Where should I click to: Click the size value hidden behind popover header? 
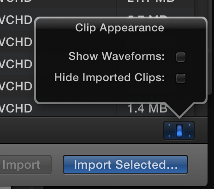(x=147, y=16)
